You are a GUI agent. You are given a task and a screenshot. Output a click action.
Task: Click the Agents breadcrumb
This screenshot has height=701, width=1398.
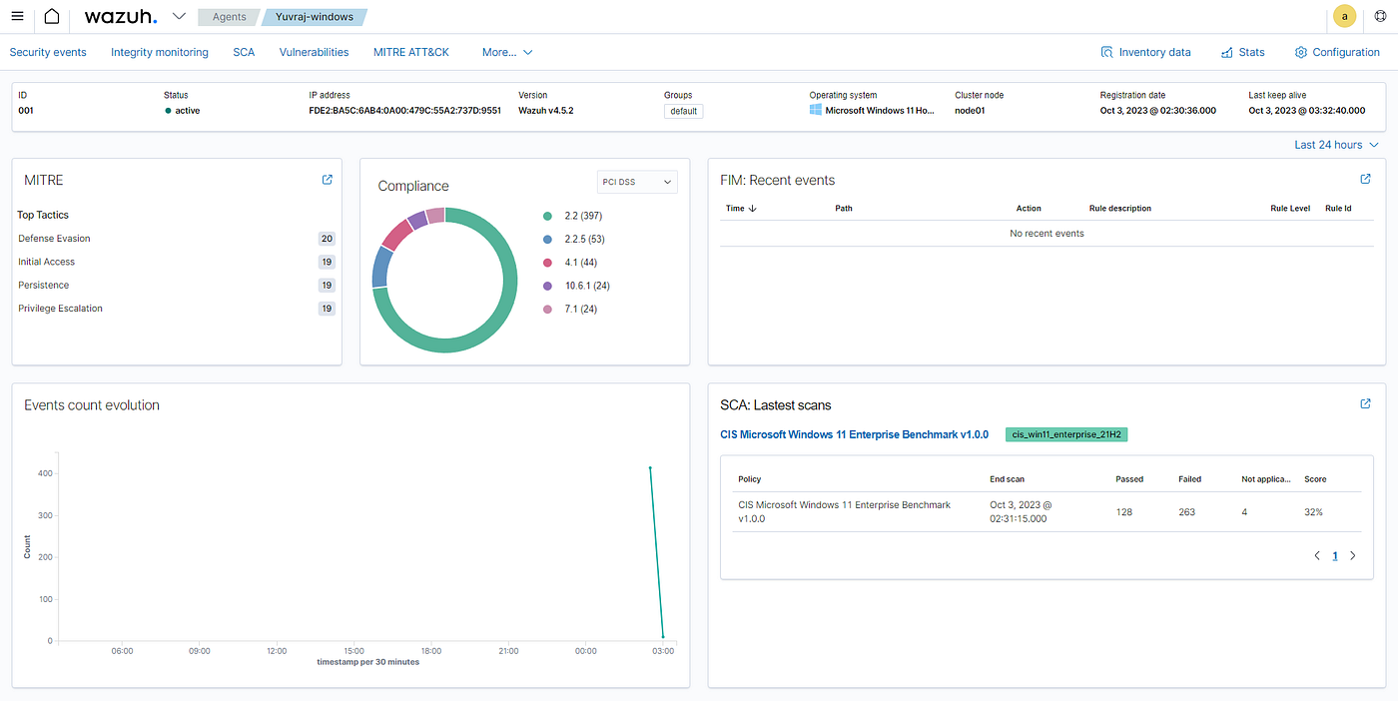click(229, 17)
